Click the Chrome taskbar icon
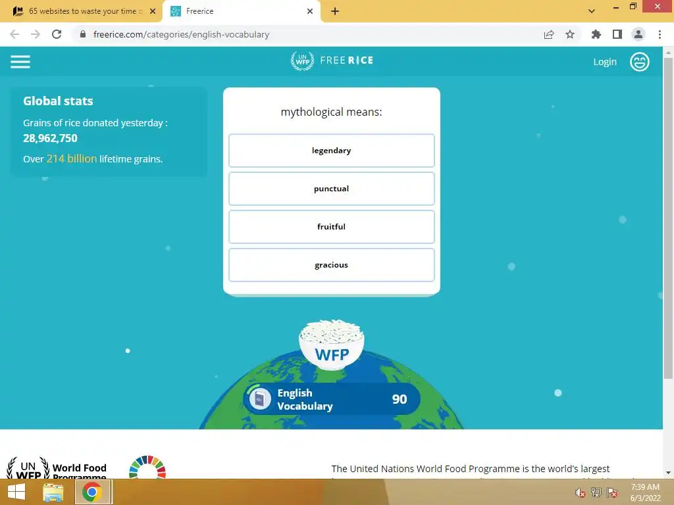Image resolution: width=674 pixels, height=505 pixels. point(91,492)
